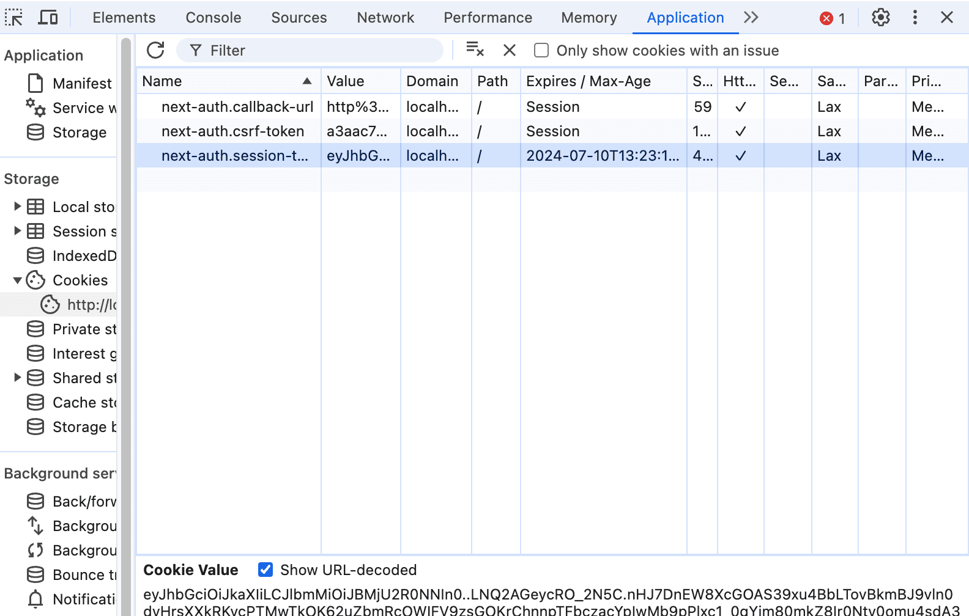This screenshot has height=616, width=969.
Task: Open DevTools settings gear
Action: click(880, 18)
